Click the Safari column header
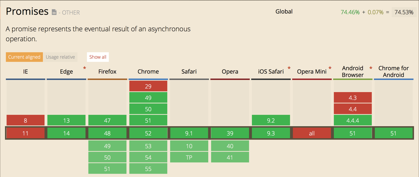This screenshot has width=419, height=177. pyautogui.click(x=189, y=72)
